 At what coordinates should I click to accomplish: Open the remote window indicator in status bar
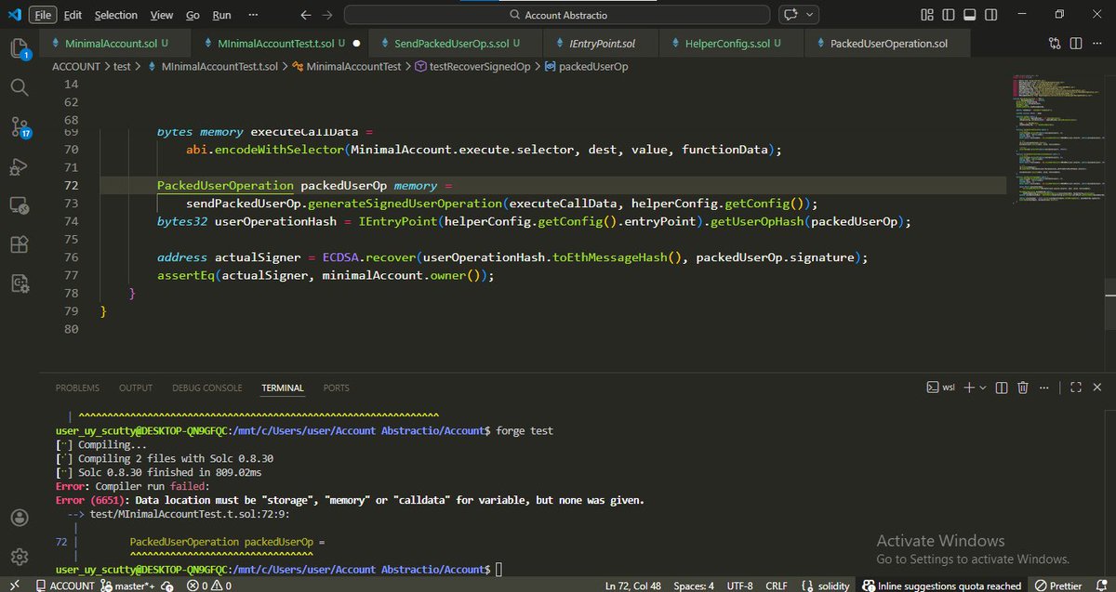click(14, 585)
